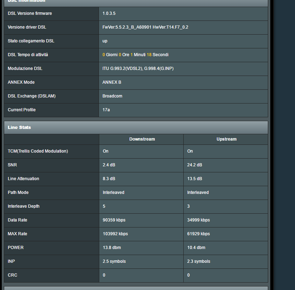Select the downstream CRC count '0'

click(x=104, y=275)
